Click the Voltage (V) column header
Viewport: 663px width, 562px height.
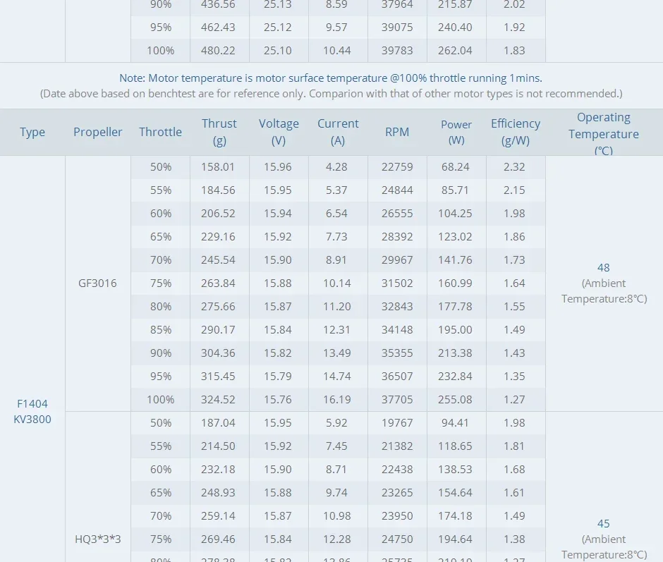[x=279, y=132]
